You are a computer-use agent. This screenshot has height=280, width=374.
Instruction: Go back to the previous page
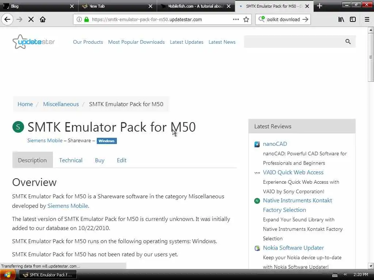[7, 19]
